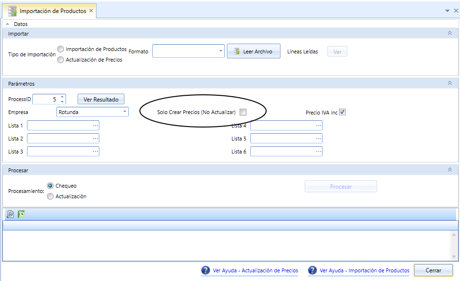460x281 pixels.
Task: Open Lista 1 lookup ellipsis button
Action: (95, 126)
